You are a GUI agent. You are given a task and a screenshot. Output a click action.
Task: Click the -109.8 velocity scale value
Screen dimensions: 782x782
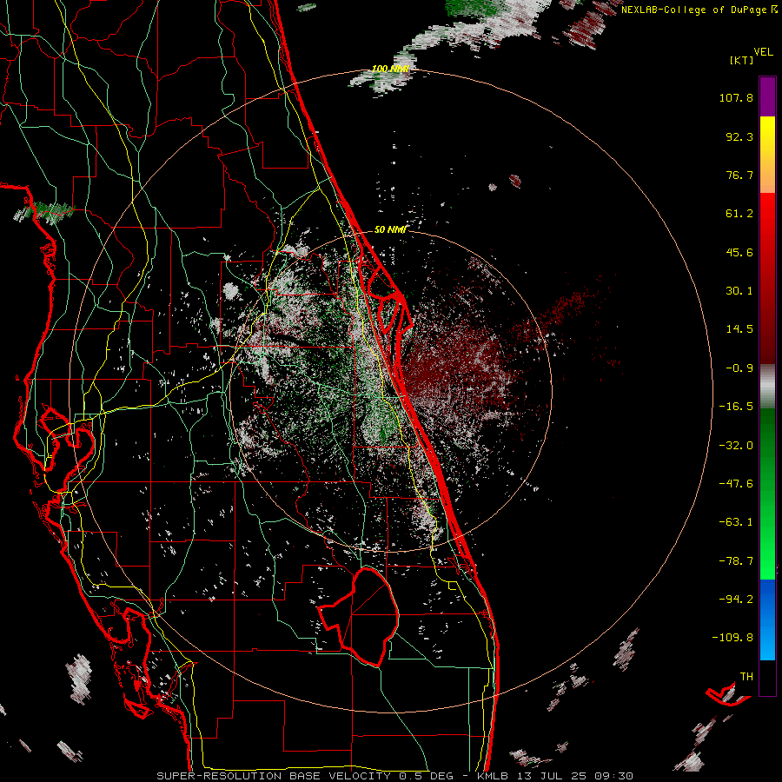[x=732, y=638]
